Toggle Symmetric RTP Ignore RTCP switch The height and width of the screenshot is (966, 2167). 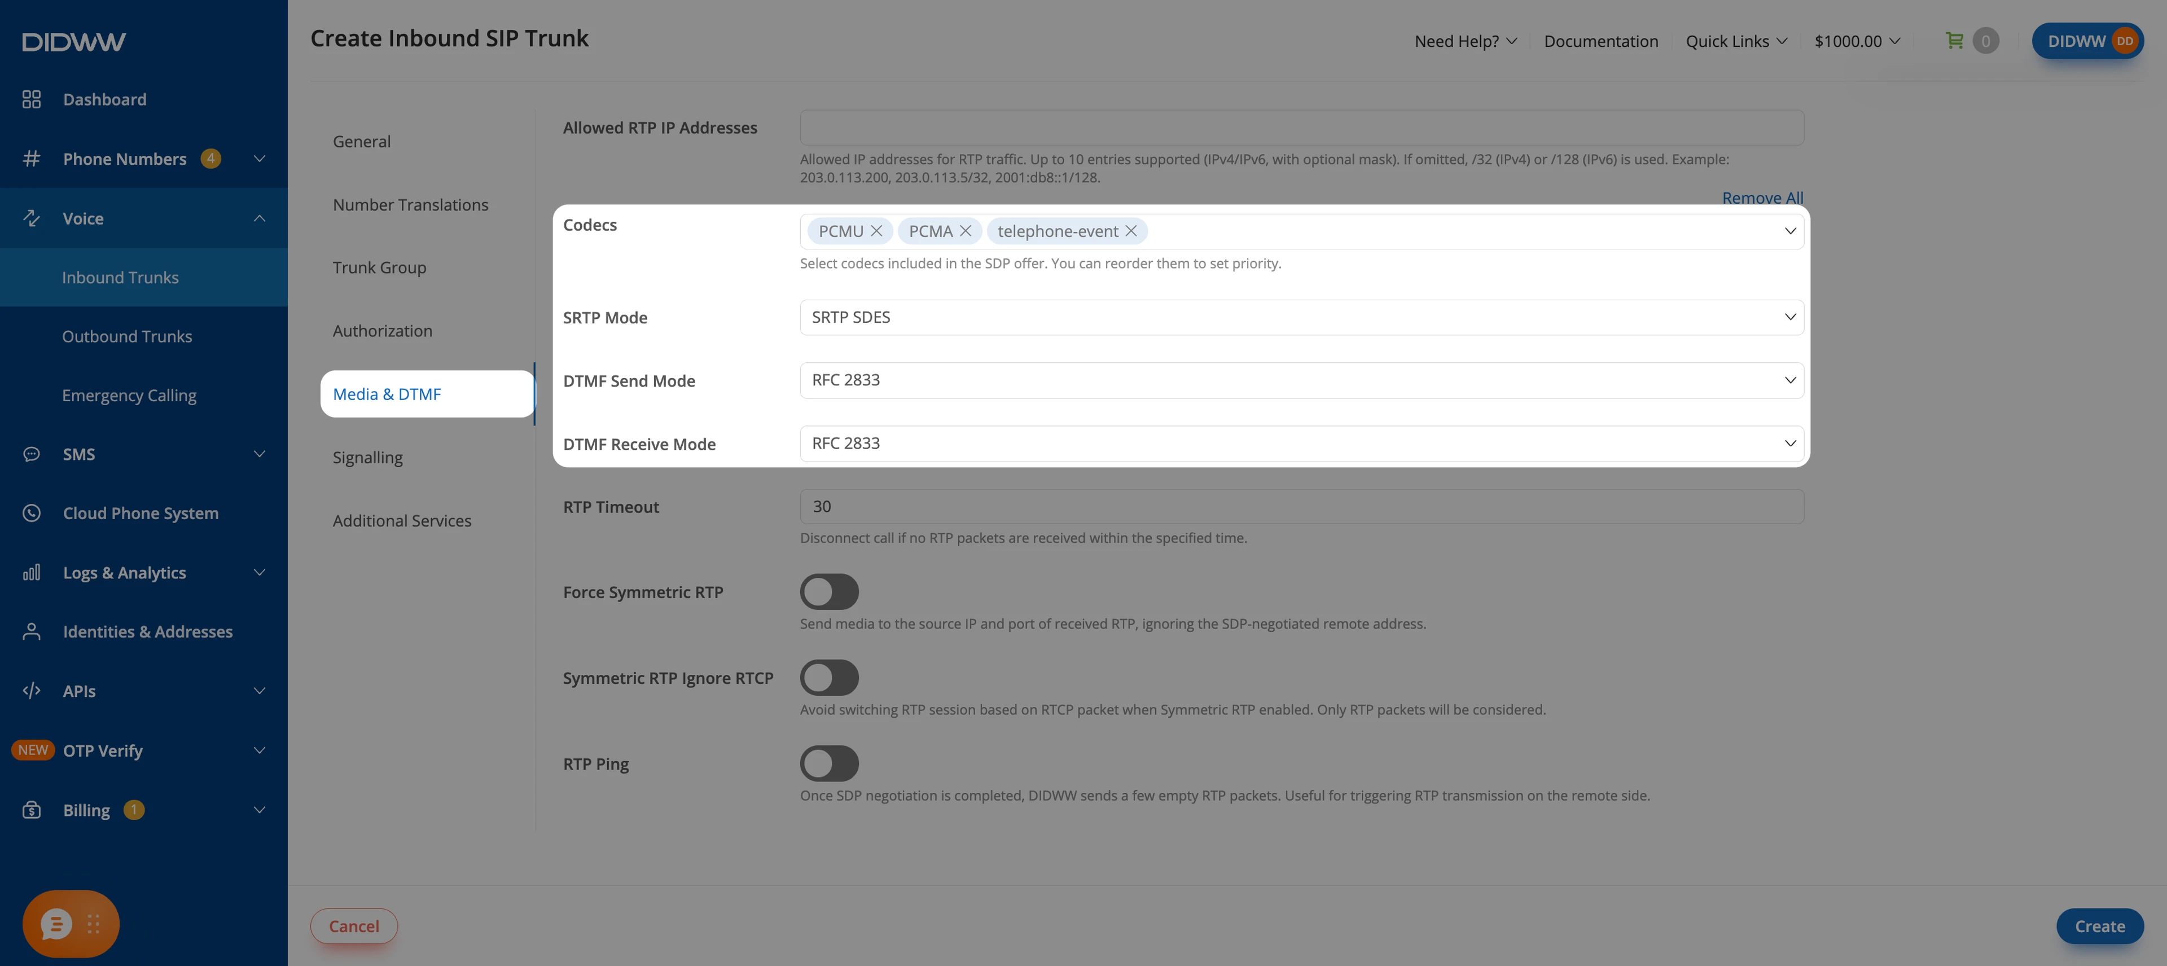[830, 677]
